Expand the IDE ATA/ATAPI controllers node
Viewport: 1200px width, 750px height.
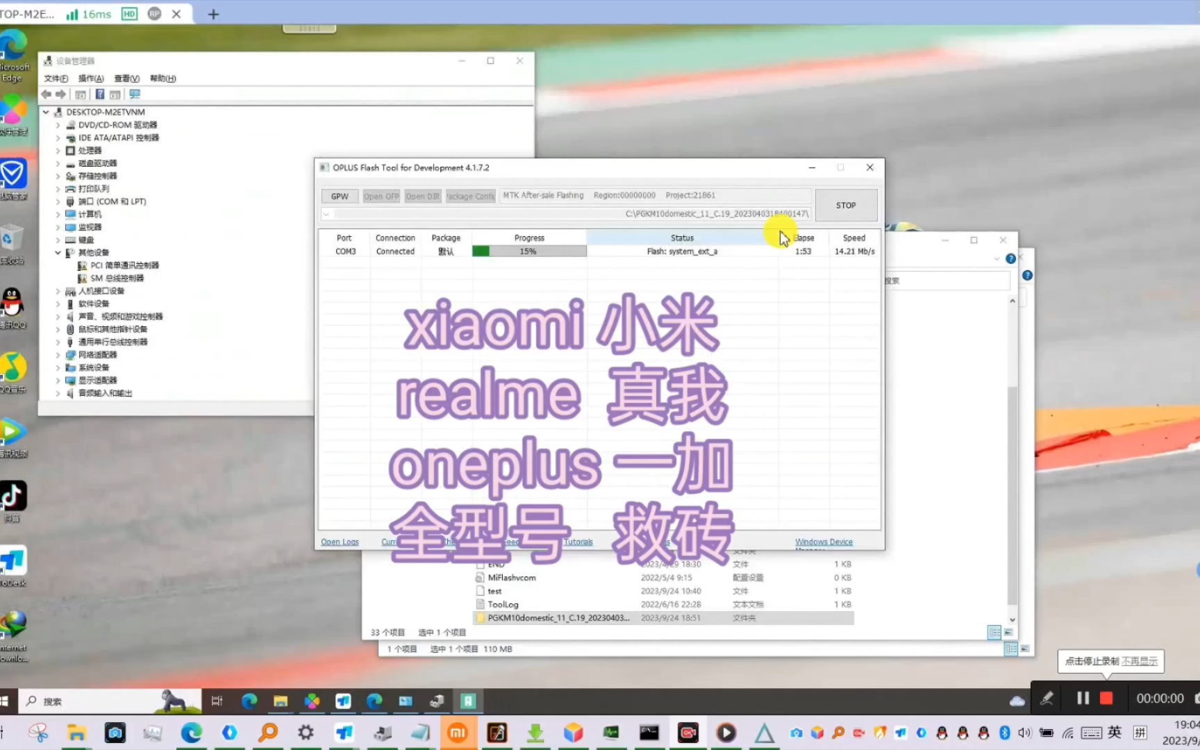point(58,137)
